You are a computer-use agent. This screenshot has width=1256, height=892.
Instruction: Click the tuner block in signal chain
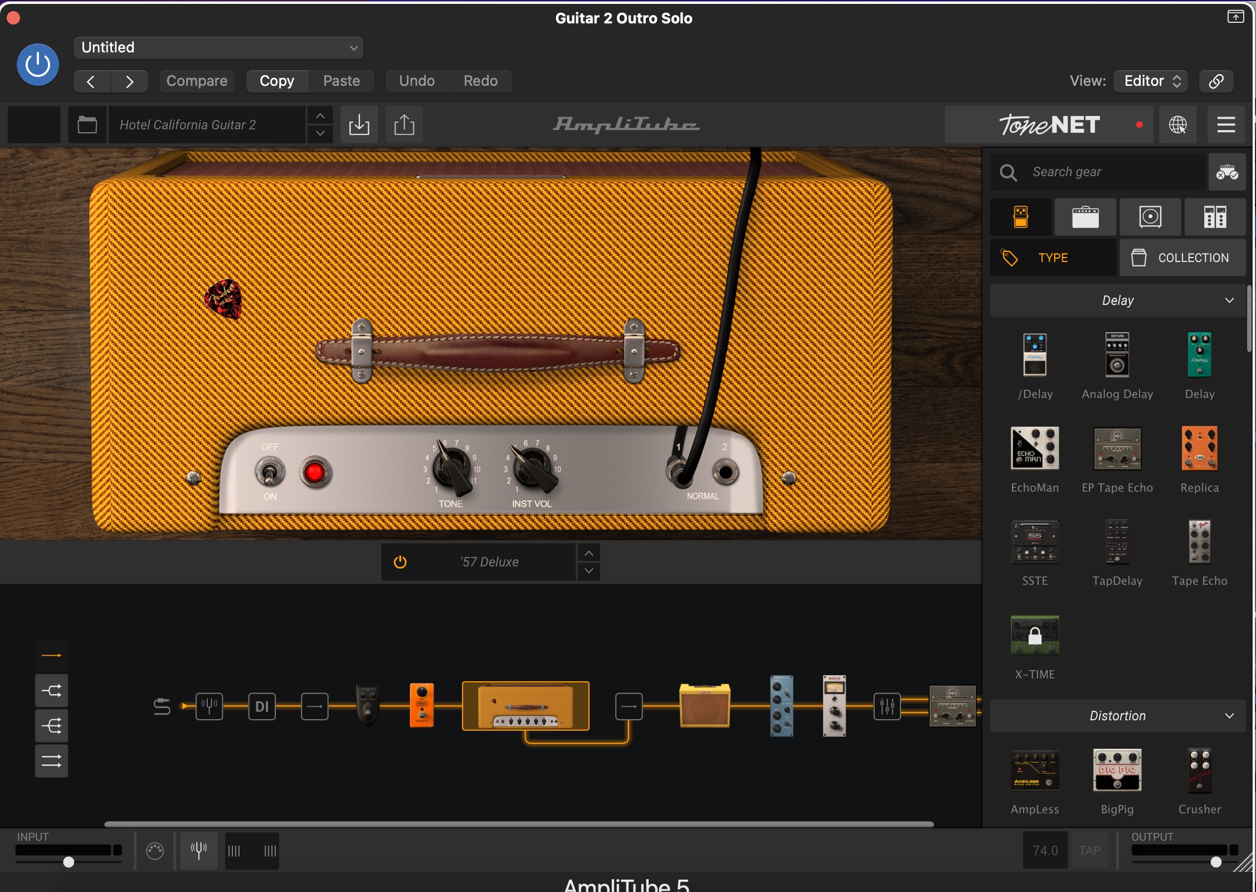(x=210, y=706)
